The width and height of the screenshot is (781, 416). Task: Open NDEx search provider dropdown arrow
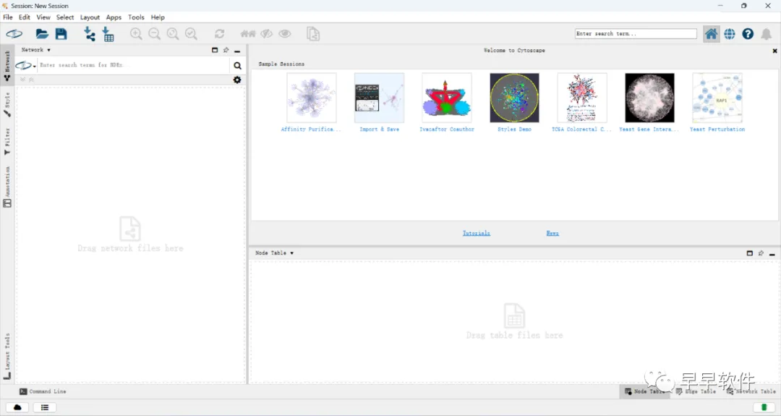click(35, 67)
